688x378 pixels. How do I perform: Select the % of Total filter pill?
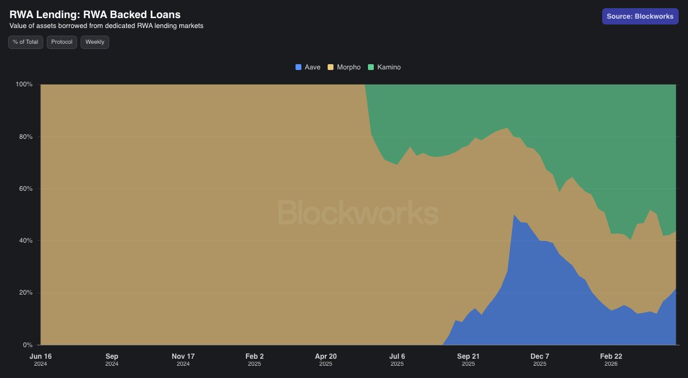[26, 42]
